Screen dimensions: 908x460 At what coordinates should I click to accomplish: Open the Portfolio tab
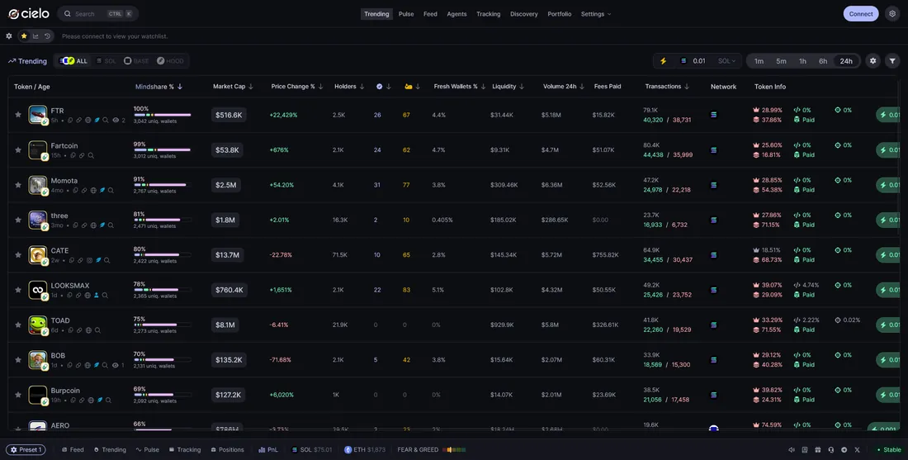[560, 14]
